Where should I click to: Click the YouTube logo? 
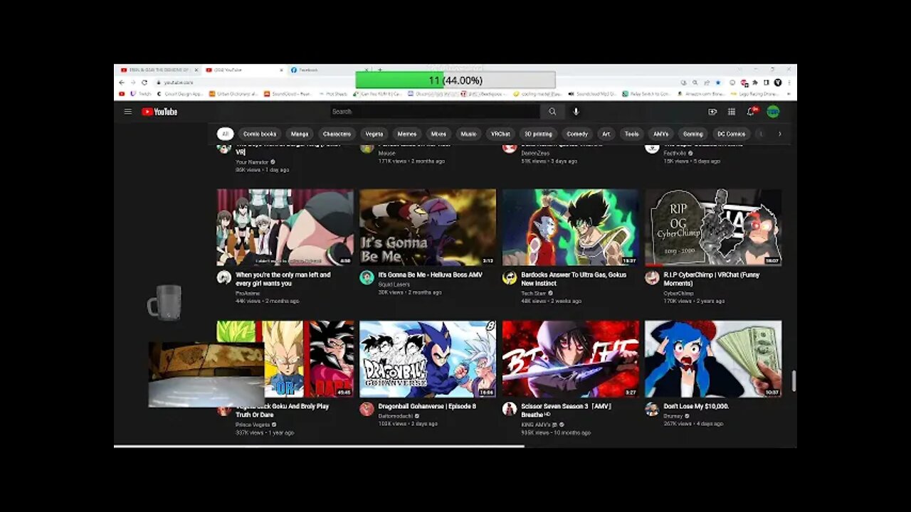tap(159, 112)
